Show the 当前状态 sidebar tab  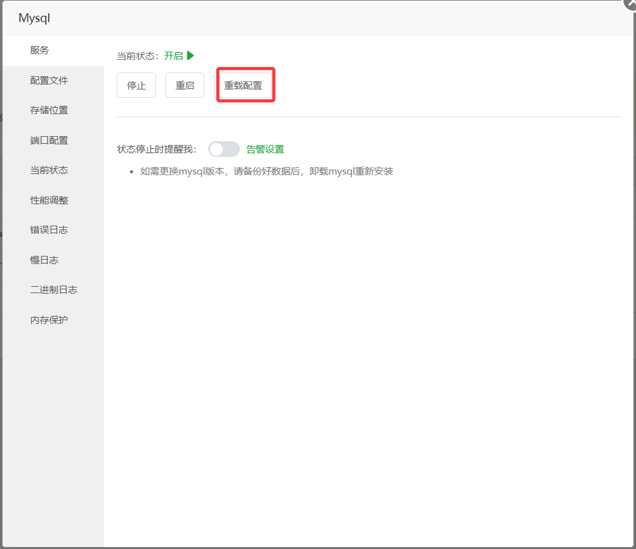(x=49, y=170)
